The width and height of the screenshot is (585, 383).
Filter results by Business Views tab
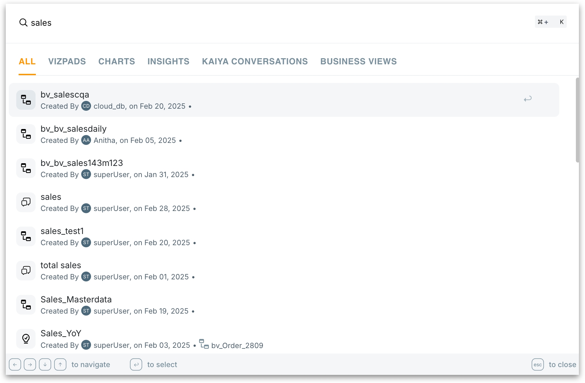[x=358, y=61]
